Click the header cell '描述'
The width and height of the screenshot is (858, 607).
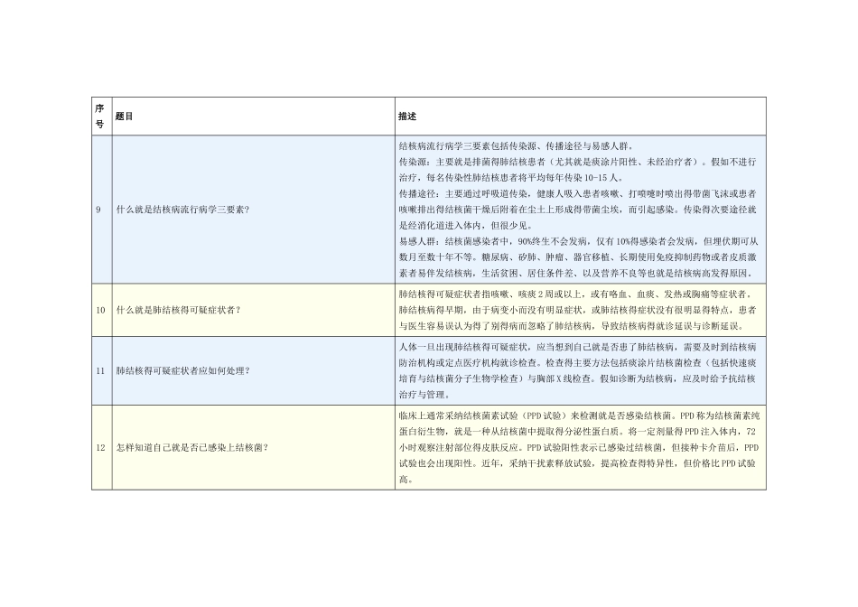point(580,116)
